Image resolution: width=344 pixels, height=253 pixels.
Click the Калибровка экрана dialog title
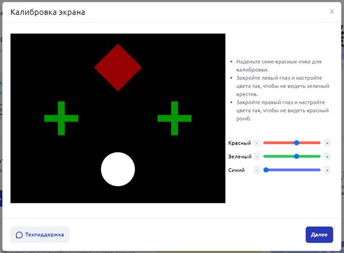pyautogui.click(x=48, y=12)
